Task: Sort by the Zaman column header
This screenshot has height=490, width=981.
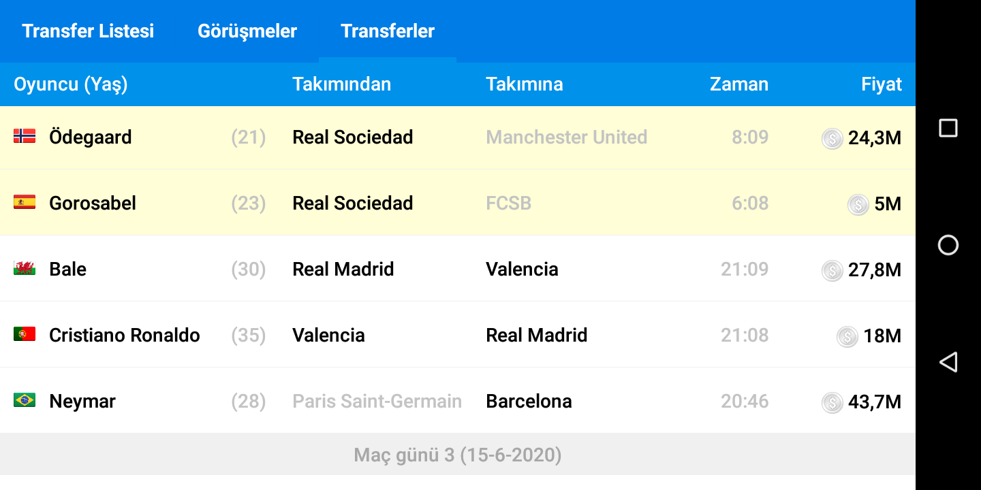Action: click(x=739, y=84)
